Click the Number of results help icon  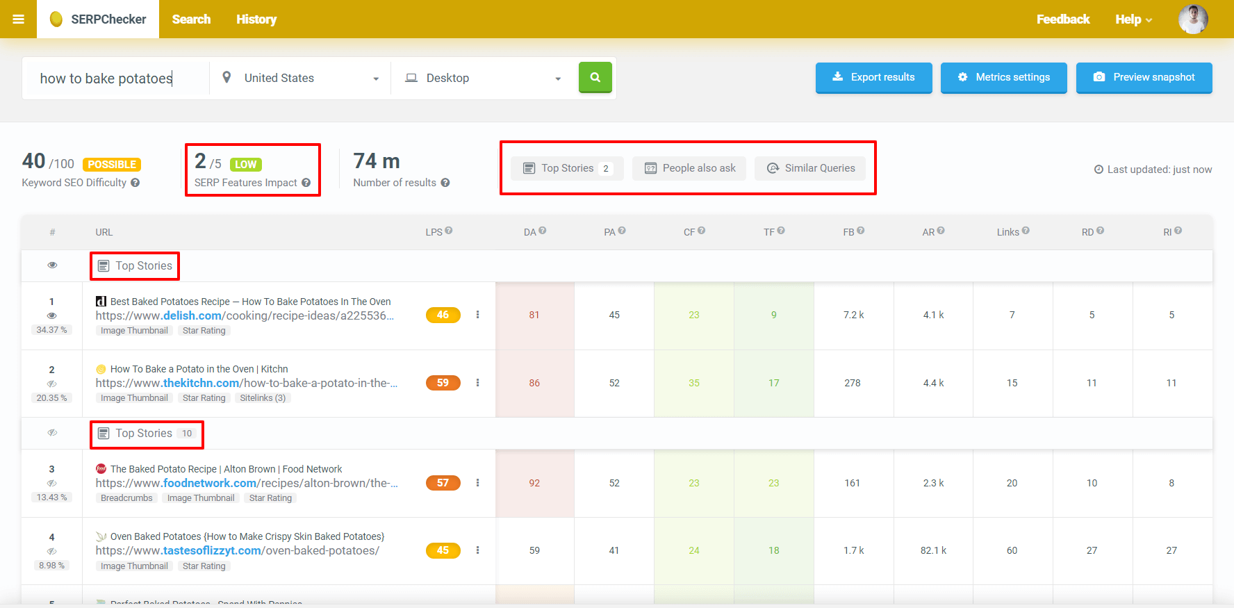coord(445,183)
